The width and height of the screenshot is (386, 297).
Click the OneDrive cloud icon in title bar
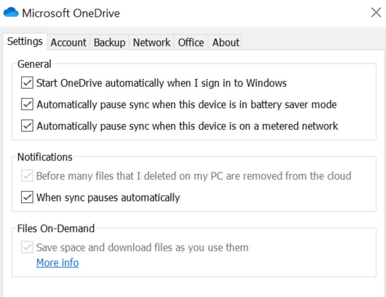coord(11,13)
